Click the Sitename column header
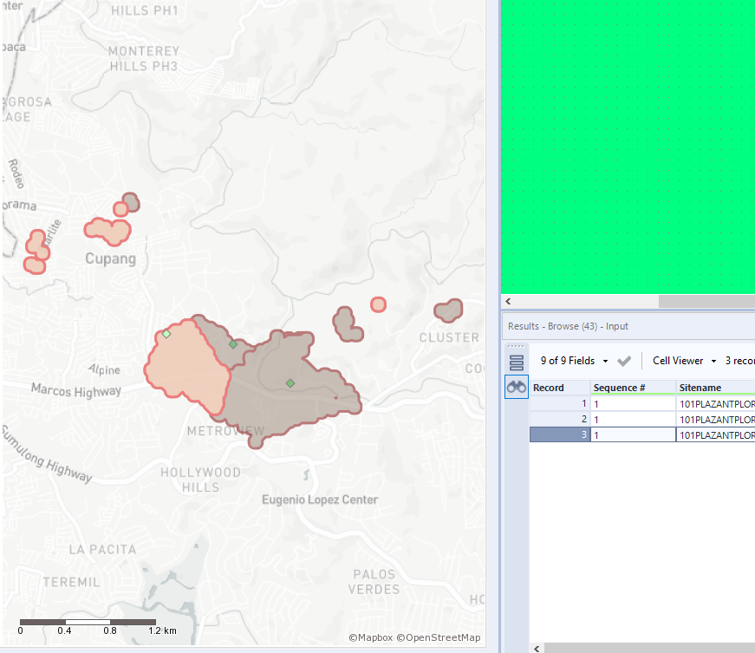This screenshot has height=653, width=755. pos(700,387)
